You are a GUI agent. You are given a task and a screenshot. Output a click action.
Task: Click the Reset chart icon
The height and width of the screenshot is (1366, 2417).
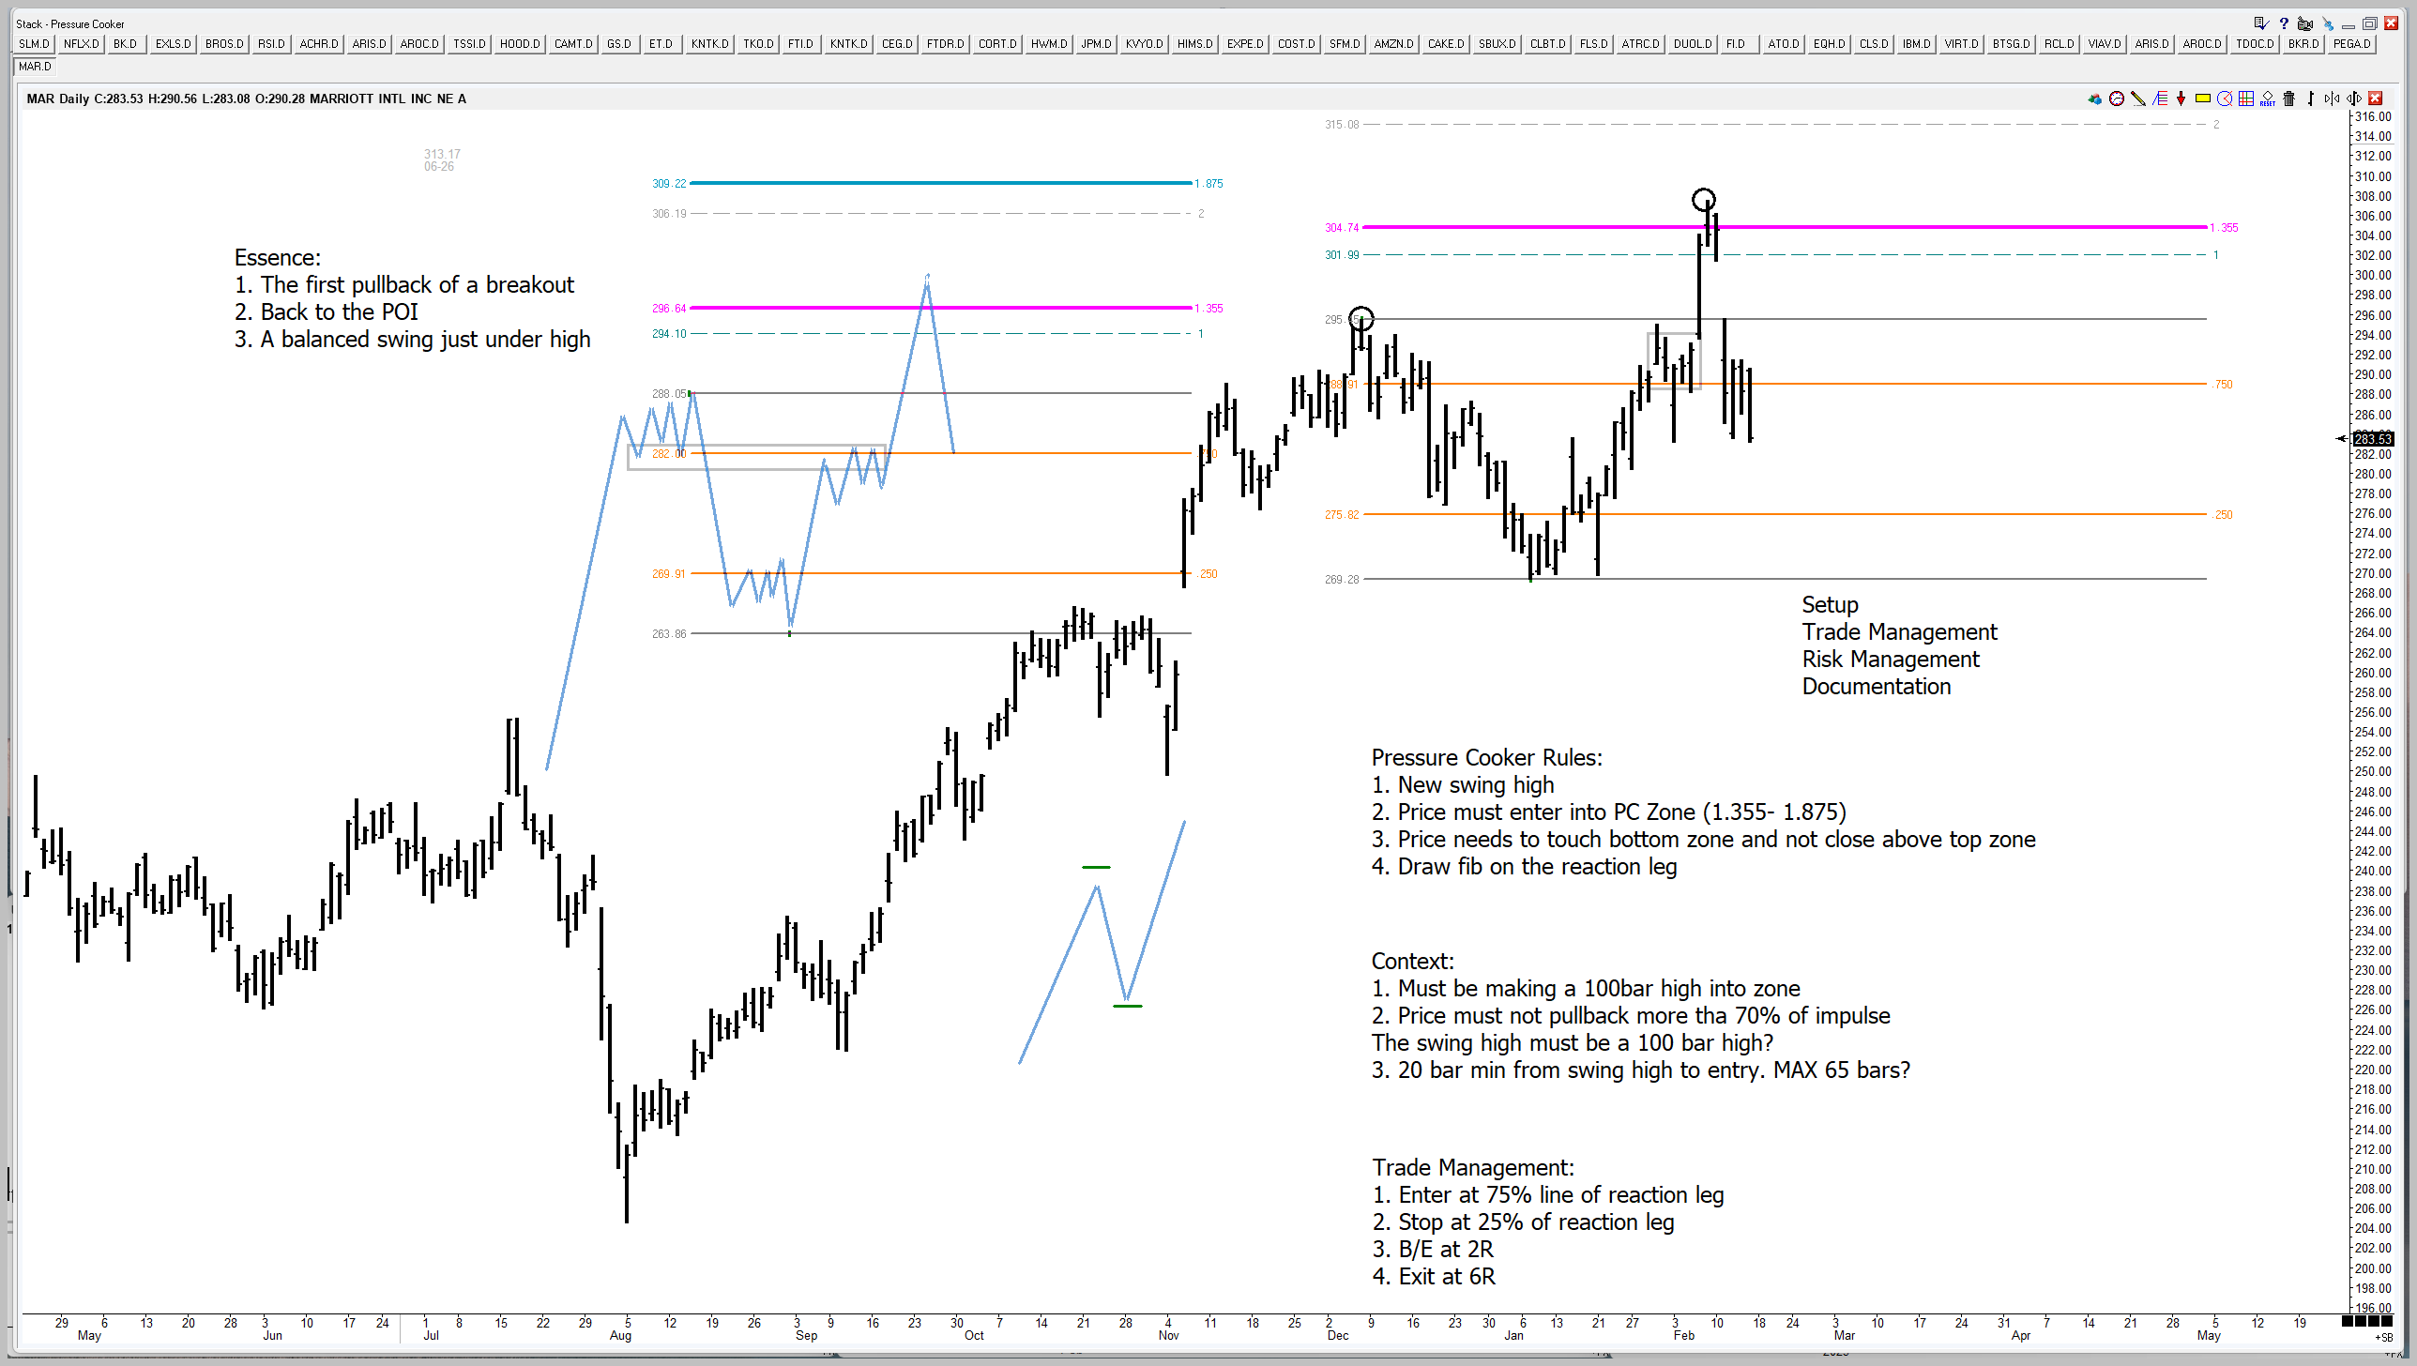[x=2268, y=99]
